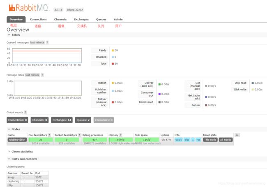
Task: Open the Overview tab
Action: click(x=16, y=19)
